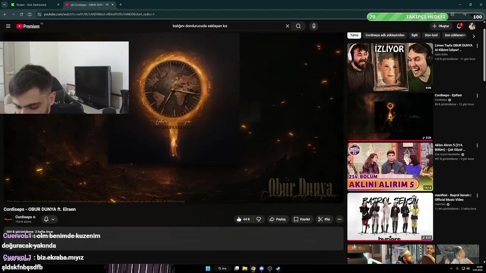The width and height of the screenshot is (486, 273).
Task: Click the Paylaş share button
Action: pos(278,219)
